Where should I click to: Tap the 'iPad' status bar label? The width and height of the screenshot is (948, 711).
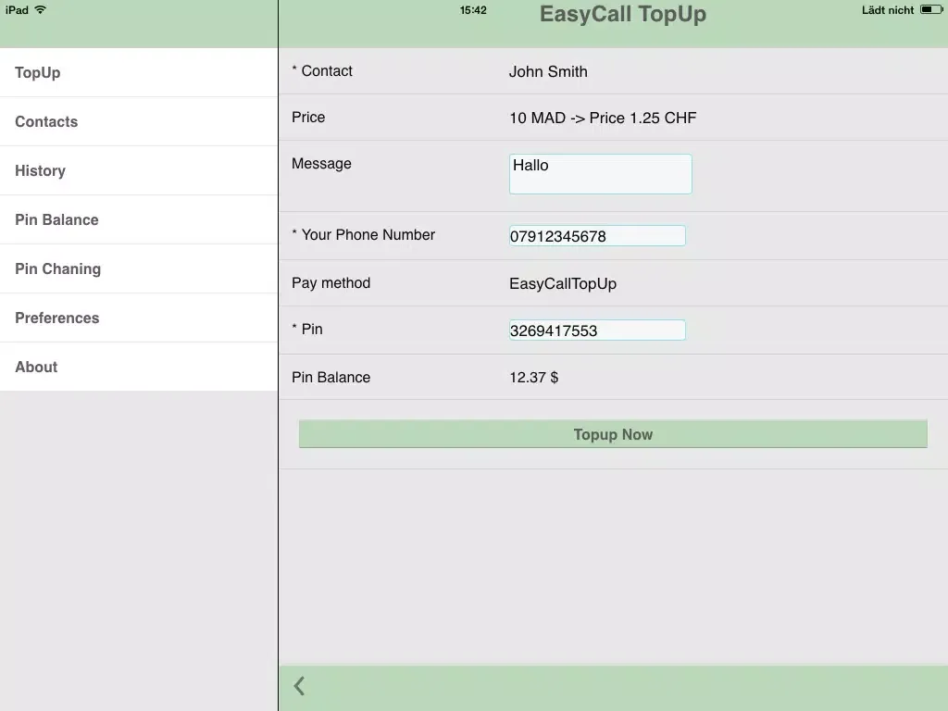click(x=17, y=9)
